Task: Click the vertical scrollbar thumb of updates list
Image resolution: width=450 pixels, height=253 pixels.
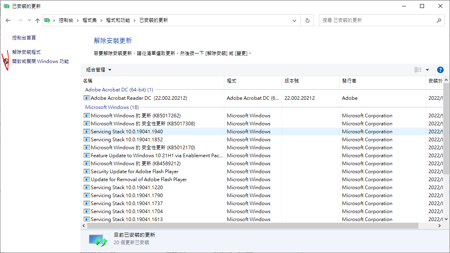Action: [446, 128]
